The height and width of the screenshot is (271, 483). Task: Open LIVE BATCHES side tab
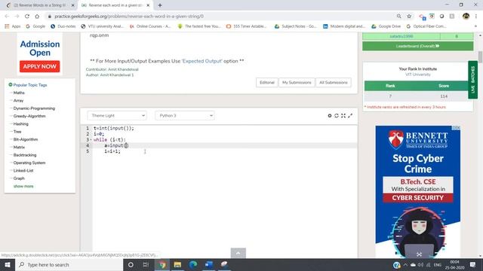pyautogui.click(x=473, y=80)
